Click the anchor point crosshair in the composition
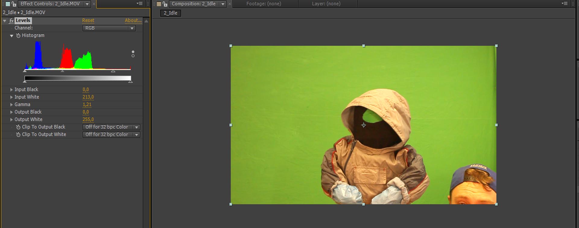Image resolution: width=579 pixels, height=228 pixels. 363,125
